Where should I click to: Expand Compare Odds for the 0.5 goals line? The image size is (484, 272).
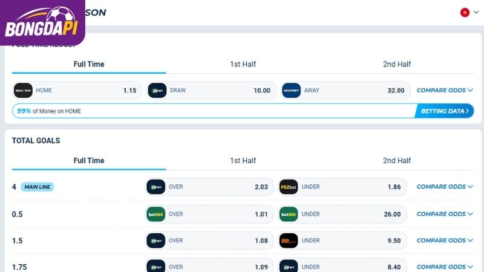[x=445, y=214]
